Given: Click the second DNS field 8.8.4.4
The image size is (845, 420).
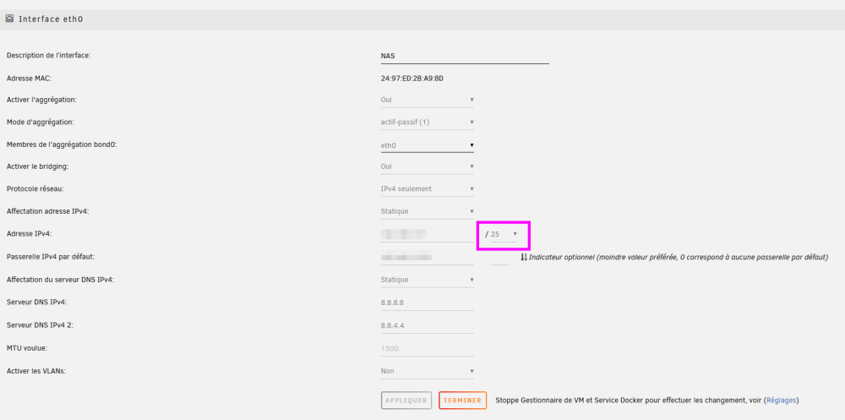Looking at the screenshot, I should point(428,325).
